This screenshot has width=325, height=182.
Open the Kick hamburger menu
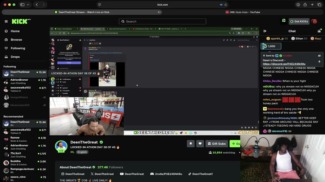(x=6, y=21)
